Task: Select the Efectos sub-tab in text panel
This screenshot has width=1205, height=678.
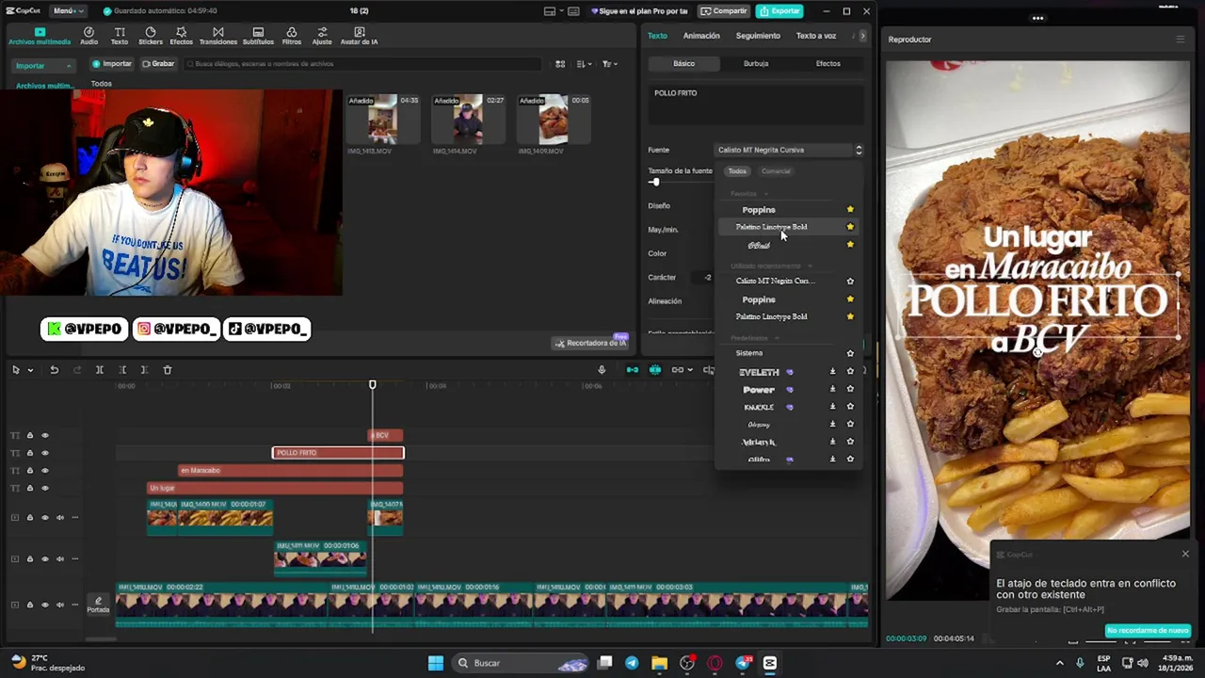Action: coord(828,63)
